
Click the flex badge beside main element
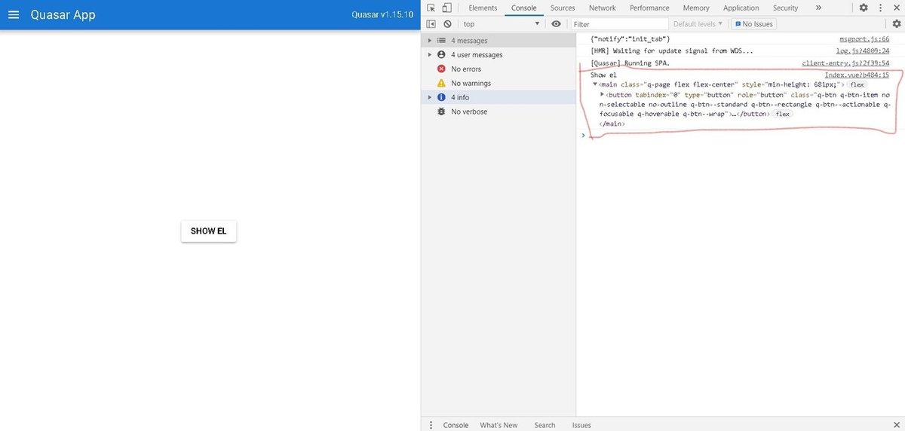(857, 85)
